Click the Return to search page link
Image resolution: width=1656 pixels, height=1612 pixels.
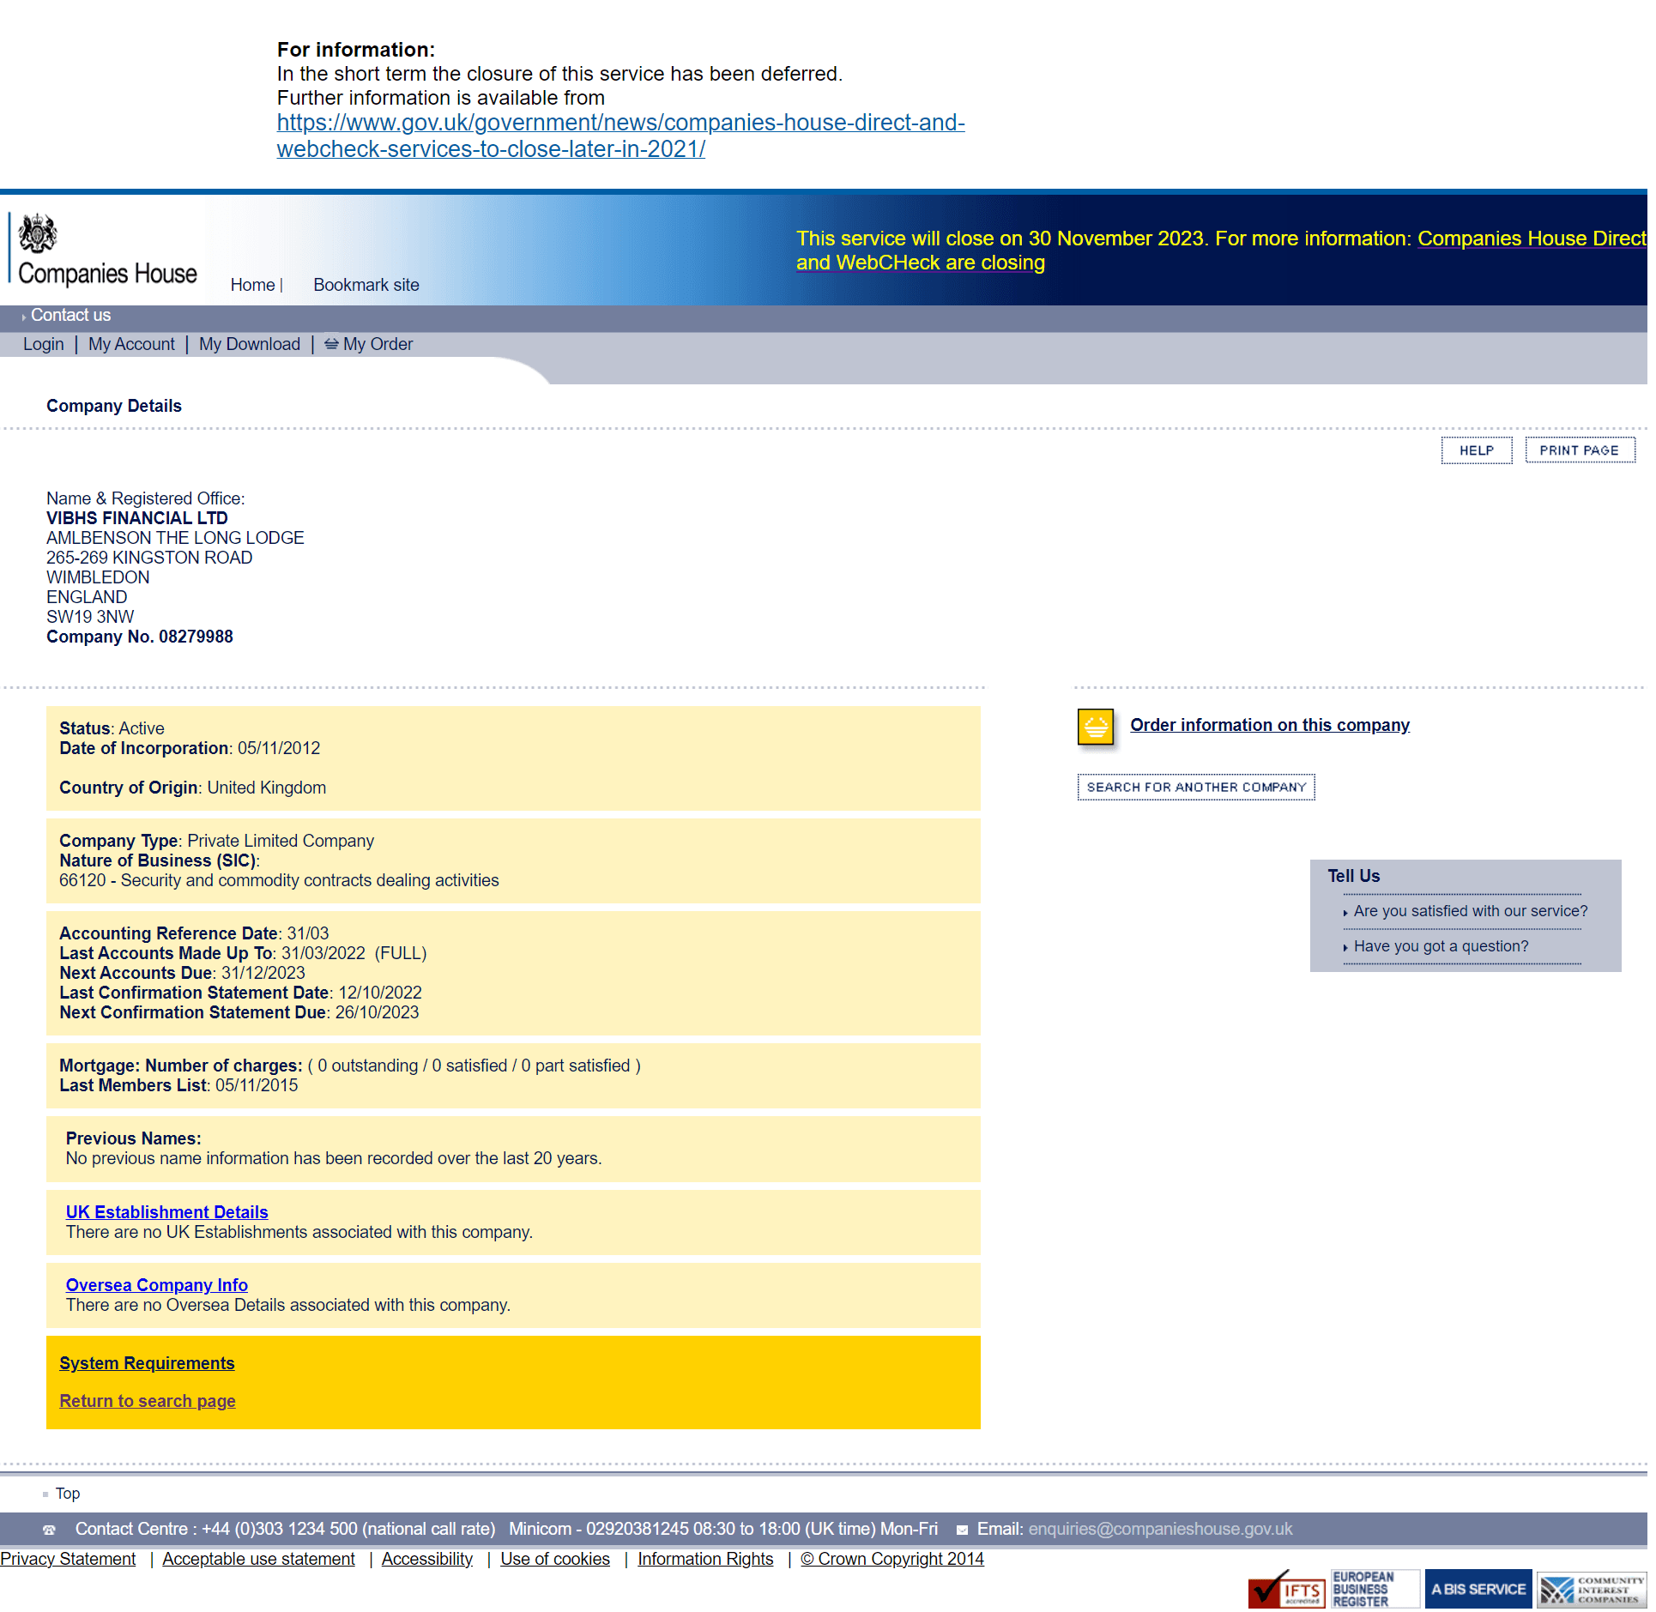pyautogui.click(x=145, y=1400)
